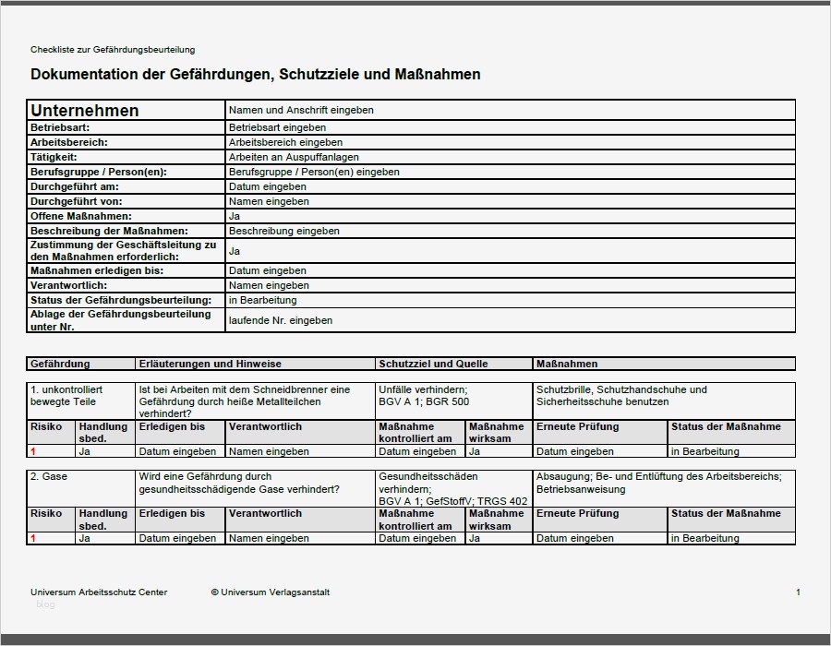Click the page number 1 in footer
This screenshot has width=831, height=646.
[x=796, y=592]
